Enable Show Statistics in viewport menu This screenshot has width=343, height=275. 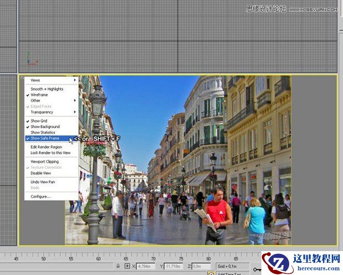coord(52,132)
